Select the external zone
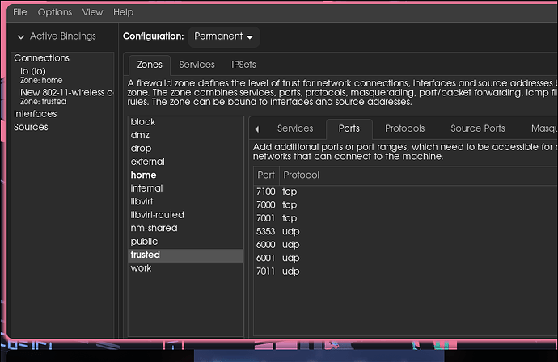The image size is (558, 362). coord(185,162)
